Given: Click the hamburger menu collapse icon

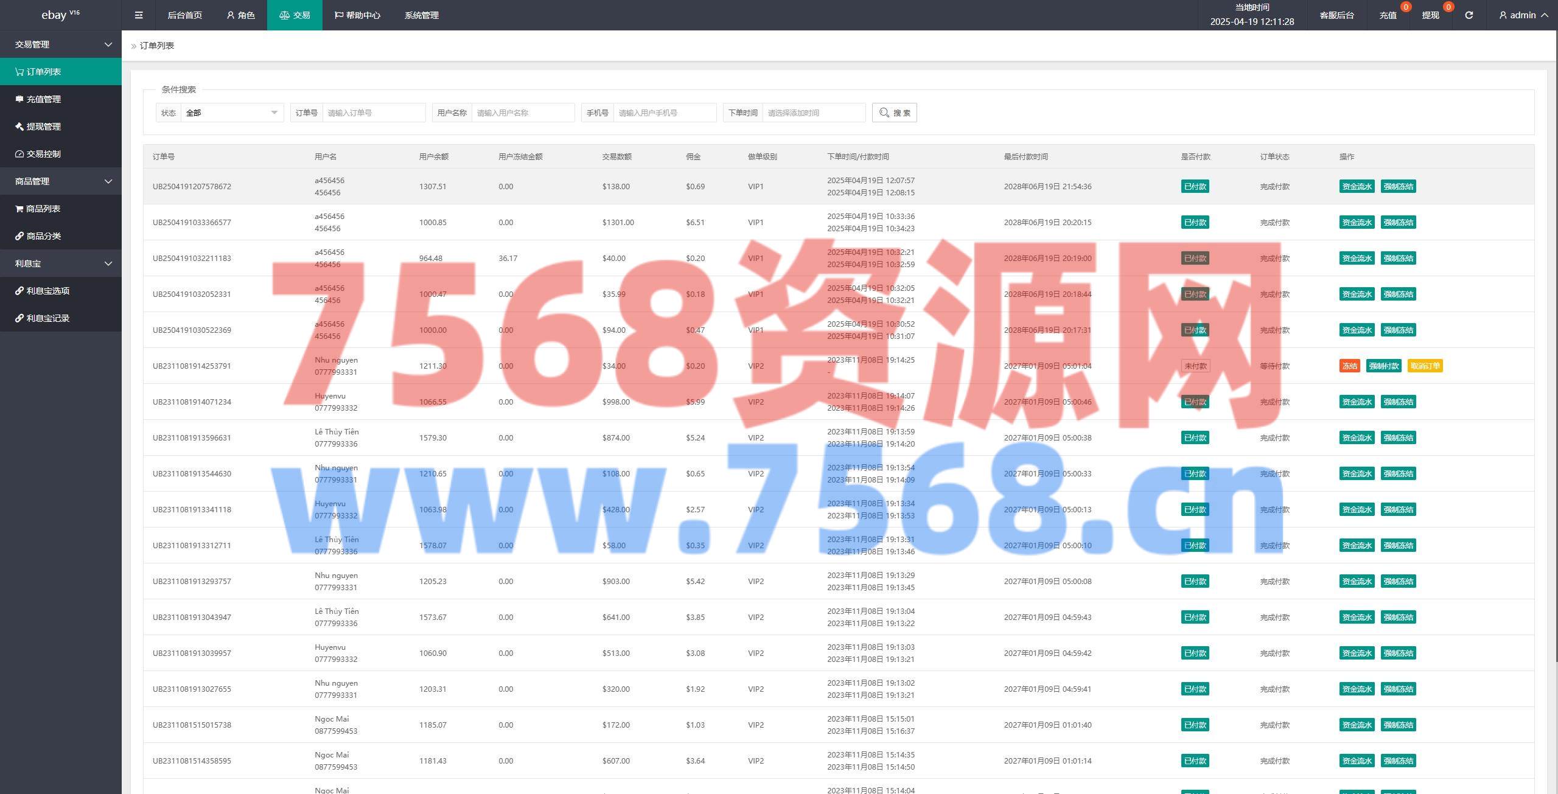Looking at the screenshot, I should click(x=139, y=15).
